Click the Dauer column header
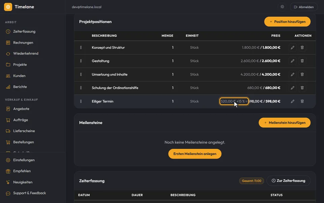 click(x=137, y=195)
